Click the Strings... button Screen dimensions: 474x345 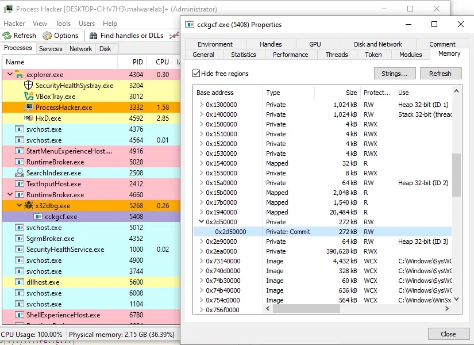point(394,74)
